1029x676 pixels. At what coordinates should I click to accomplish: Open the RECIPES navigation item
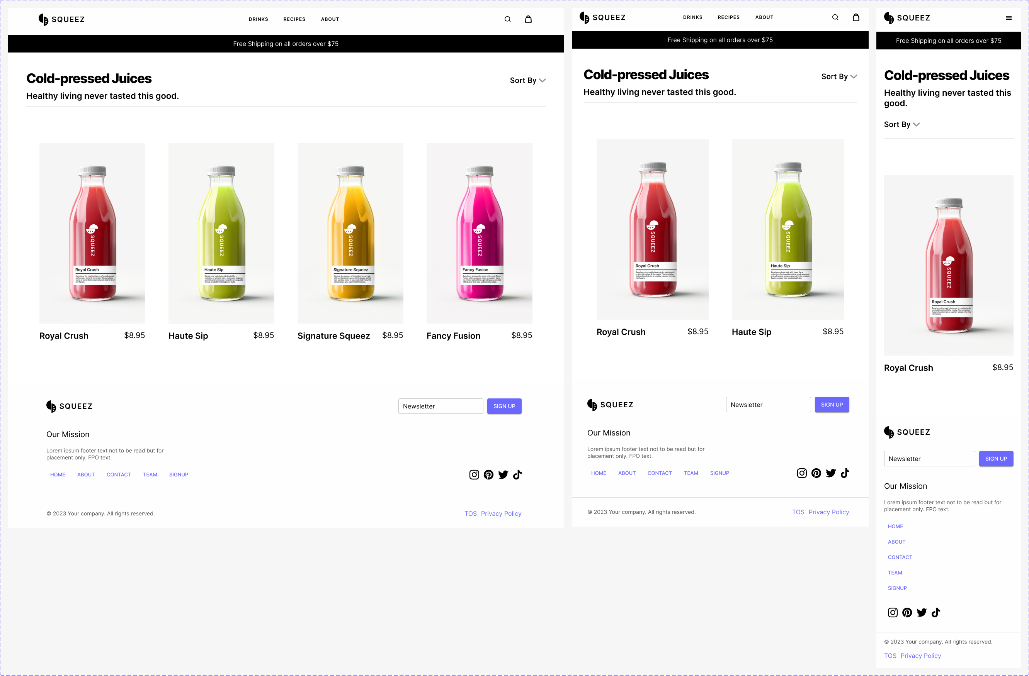pyautogui.click(x=294, y=19)
